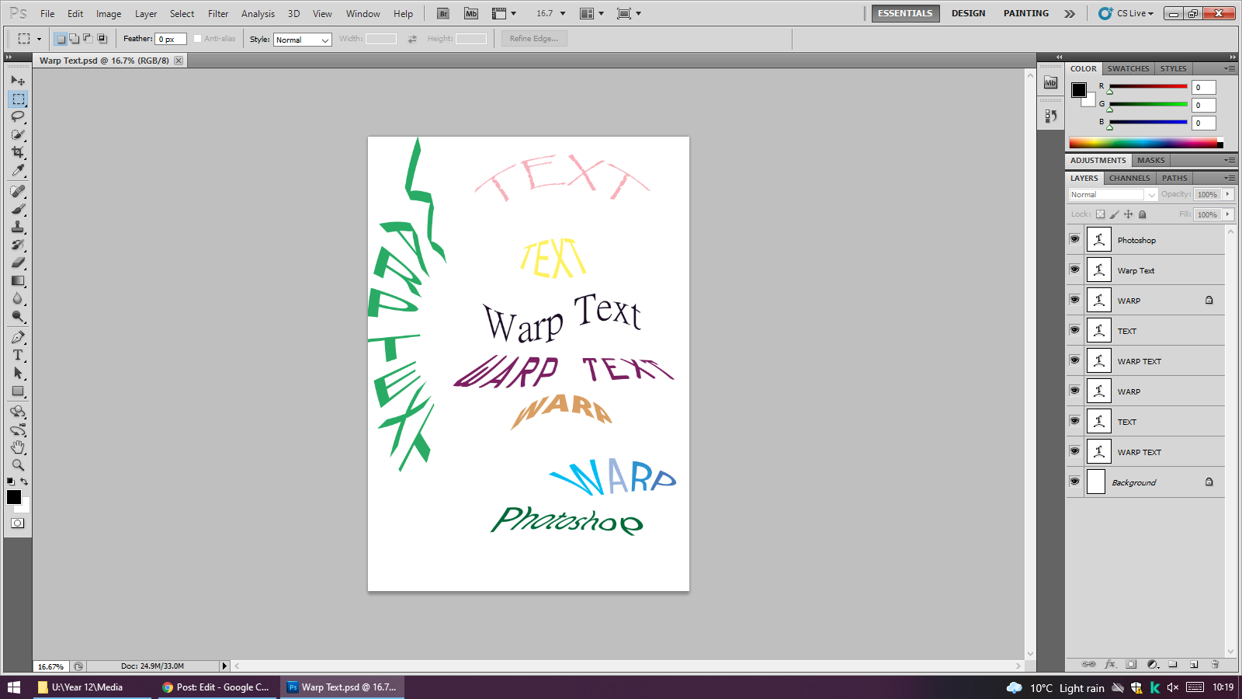
Task: Switch to the Masks tab
Action: click(1151, 160)
